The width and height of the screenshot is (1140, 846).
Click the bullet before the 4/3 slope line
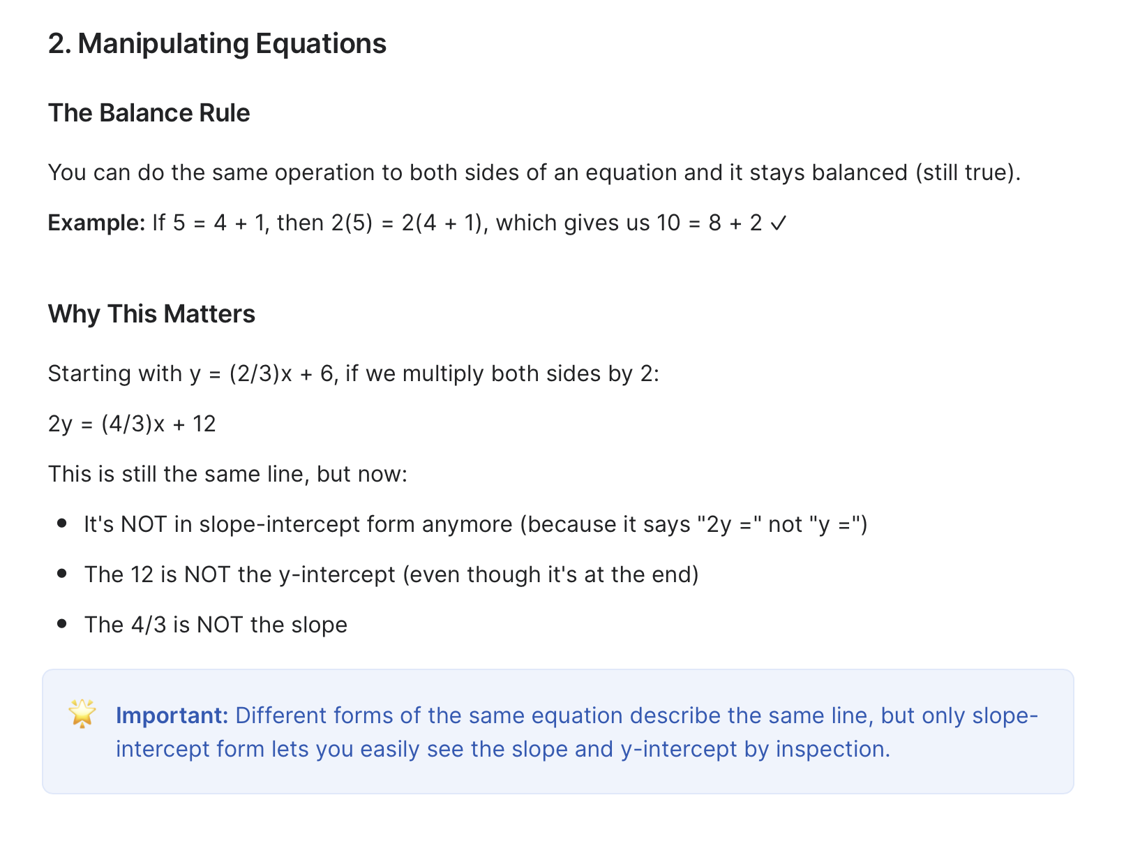62,623
